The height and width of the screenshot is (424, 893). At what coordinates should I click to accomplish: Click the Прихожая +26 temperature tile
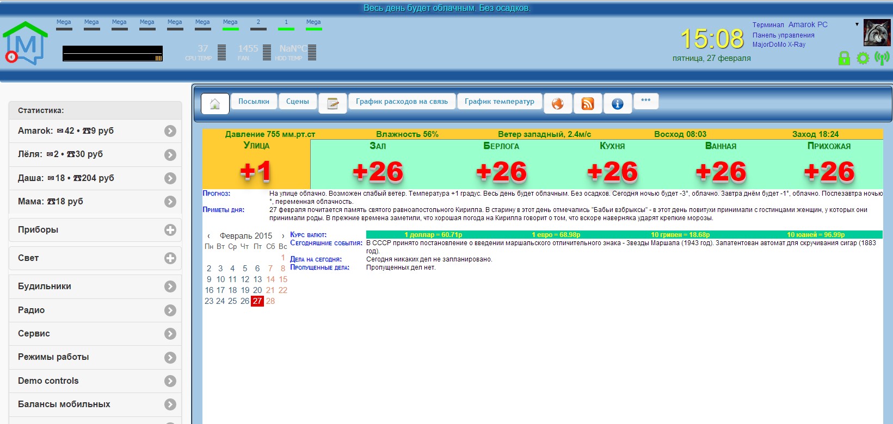coord(829,164)
